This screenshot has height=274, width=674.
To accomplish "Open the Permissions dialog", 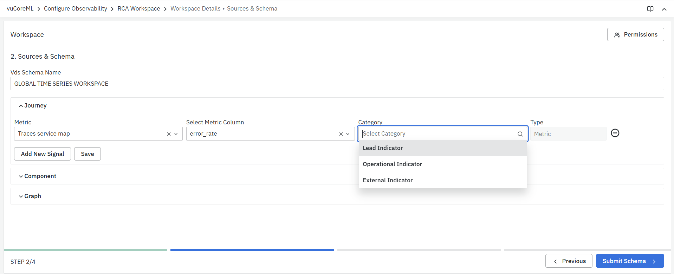I will tap(635, 34).
